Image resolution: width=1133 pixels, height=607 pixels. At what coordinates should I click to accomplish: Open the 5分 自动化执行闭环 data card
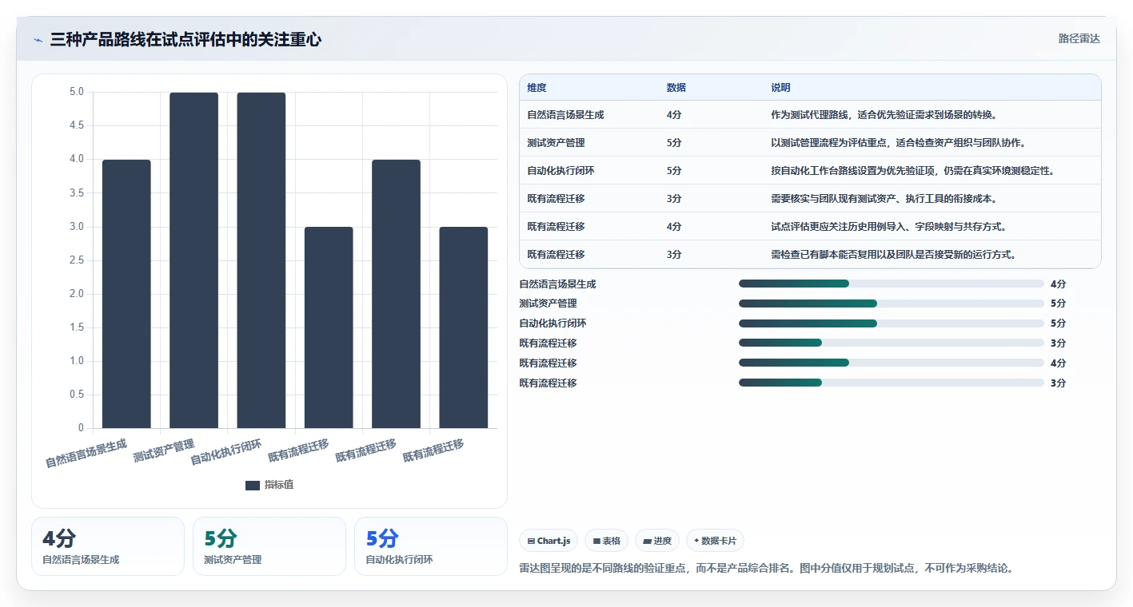431,546
